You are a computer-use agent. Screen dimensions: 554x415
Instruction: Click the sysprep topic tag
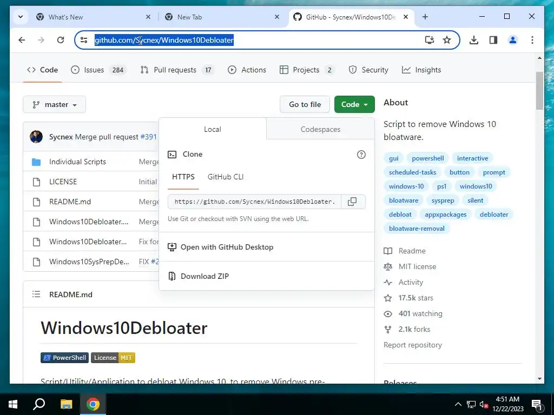443,200
